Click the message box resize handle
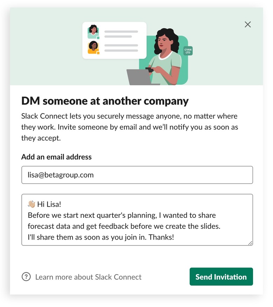This screenshot has width=273, height=307. [250, 243]
